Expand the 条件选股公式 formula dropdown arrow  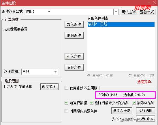[116, 12]
